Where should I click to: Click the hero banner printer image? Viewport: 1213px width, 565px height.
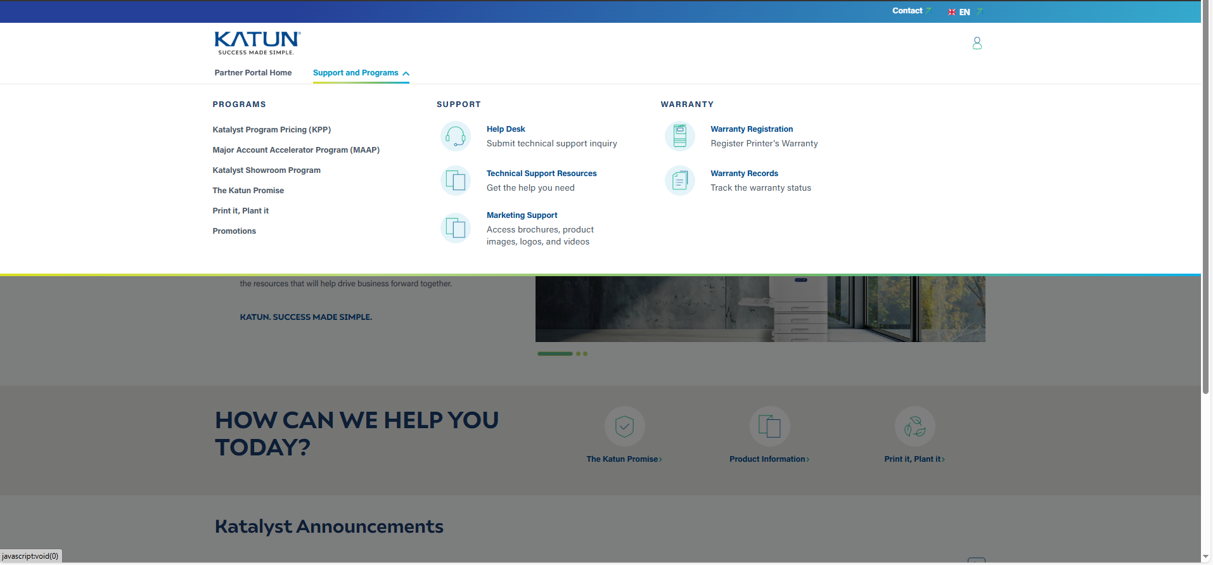coord(760,309)
